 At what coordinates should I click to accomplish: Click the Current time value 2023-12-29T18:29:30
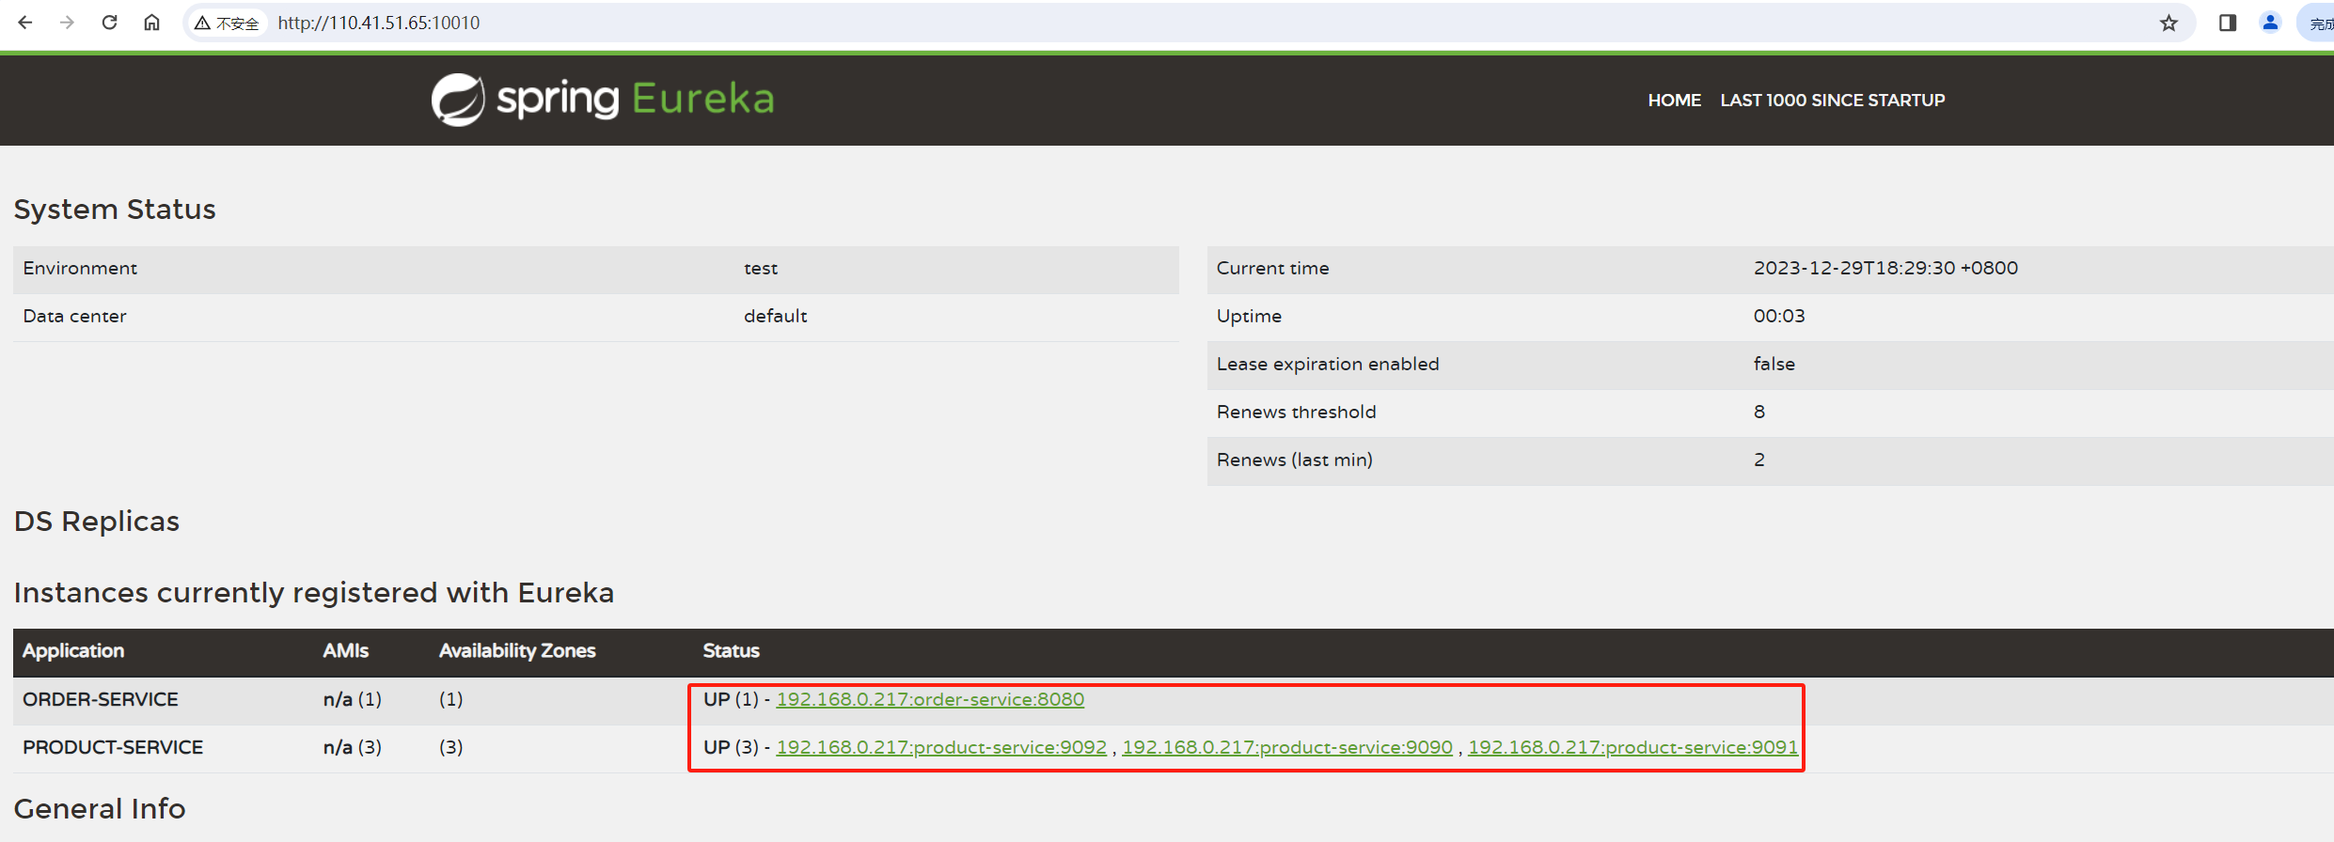[x=1885, y=268]
